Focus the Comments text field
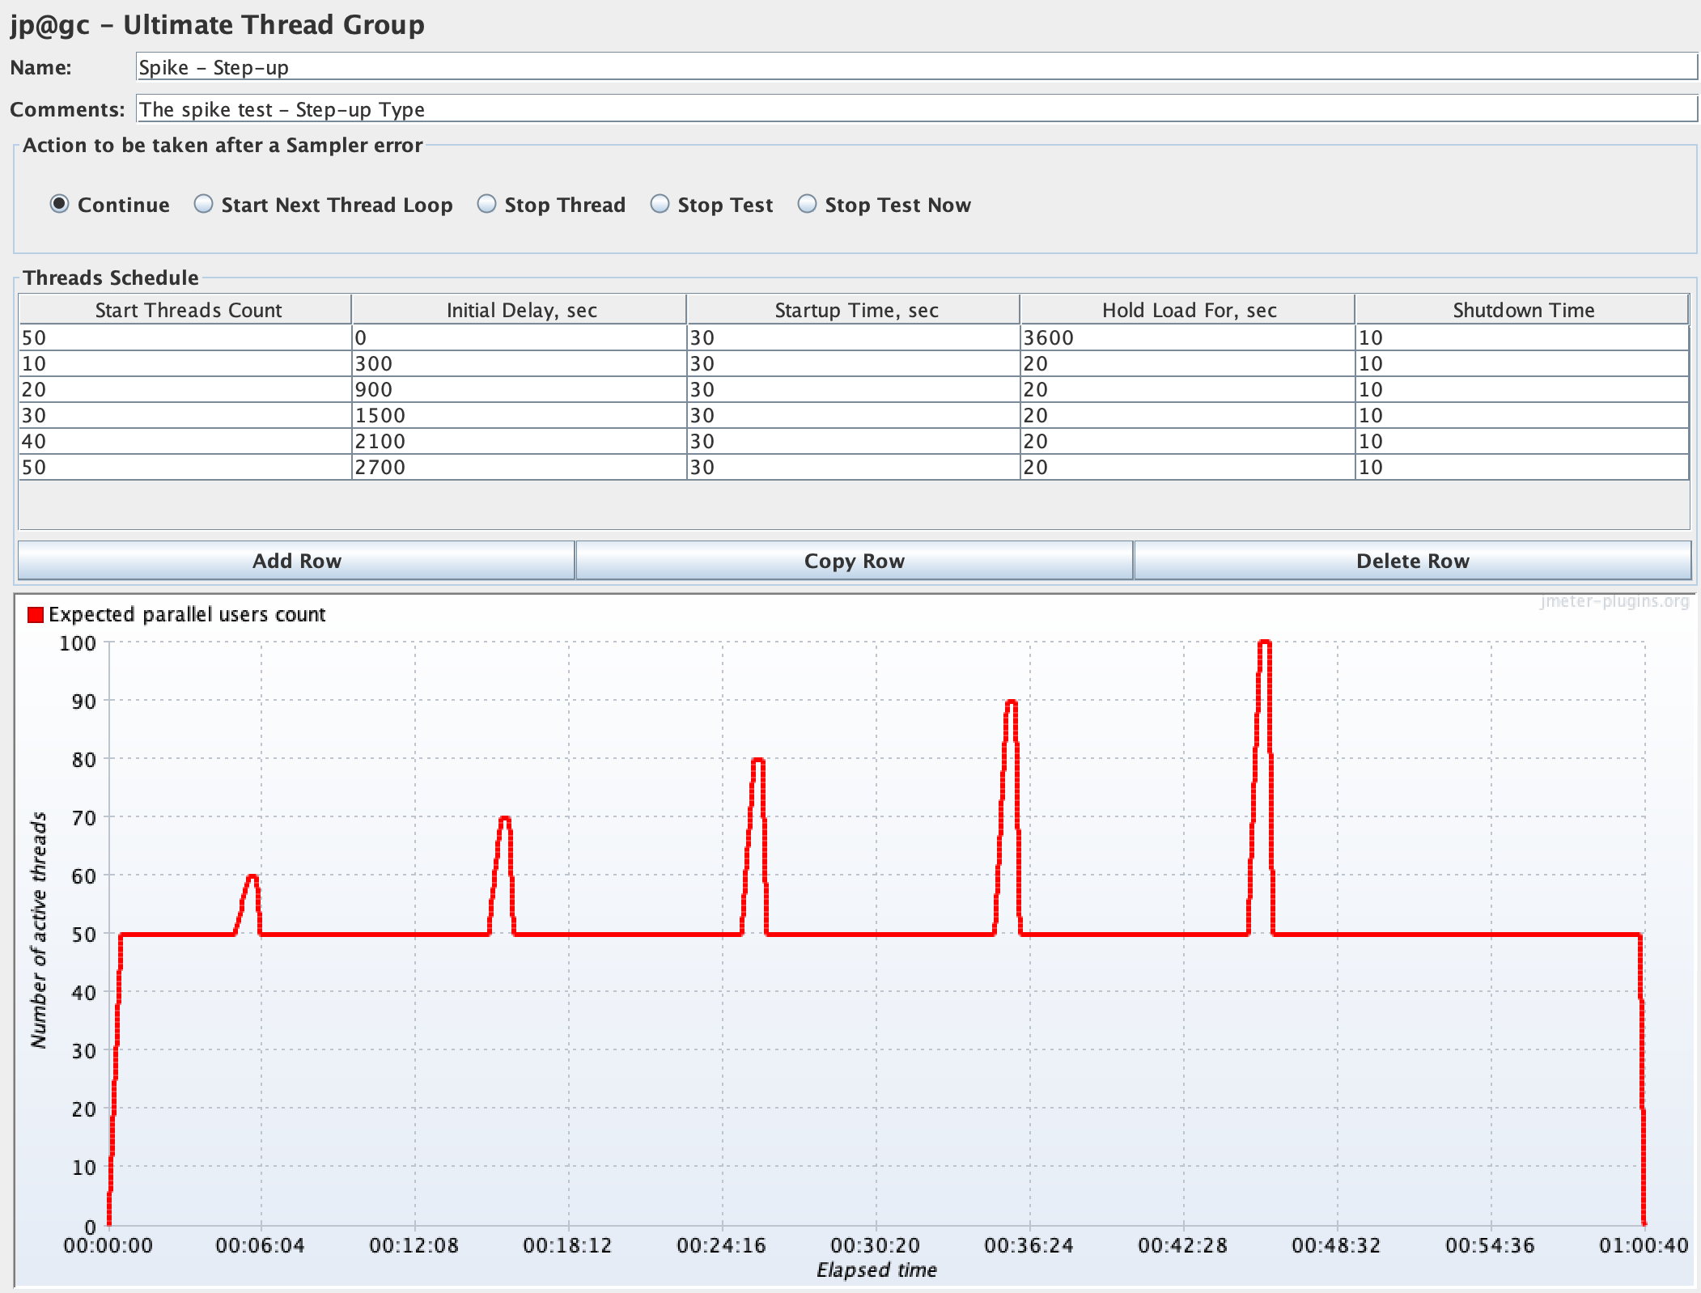This screenshot has width=1701, height=1293. (916, 109)
